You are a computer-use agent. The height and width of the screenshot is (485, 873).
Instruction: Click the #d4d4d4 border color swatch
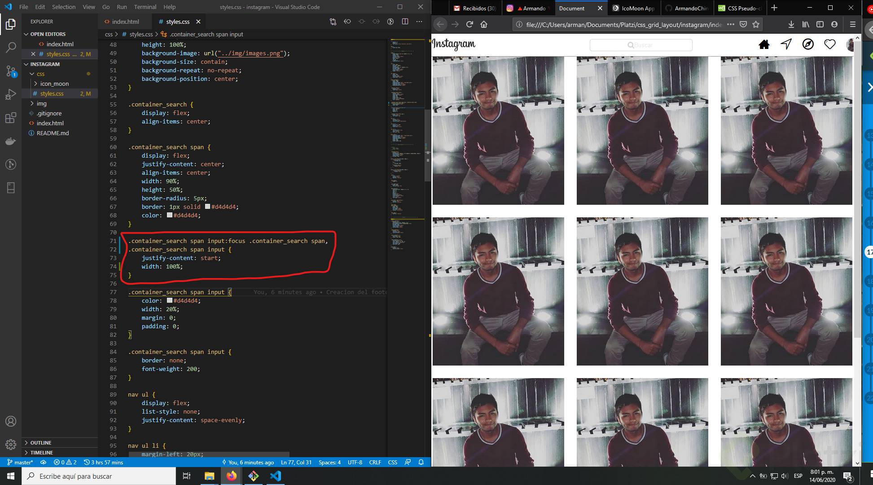207,207
